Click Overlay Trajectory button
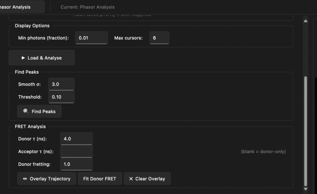The image size is (317, 194). click(x=47, y=179)
